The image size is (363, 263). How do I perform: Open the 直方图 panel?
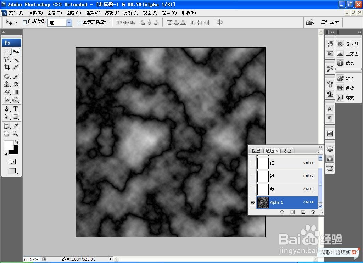point(348,54)
